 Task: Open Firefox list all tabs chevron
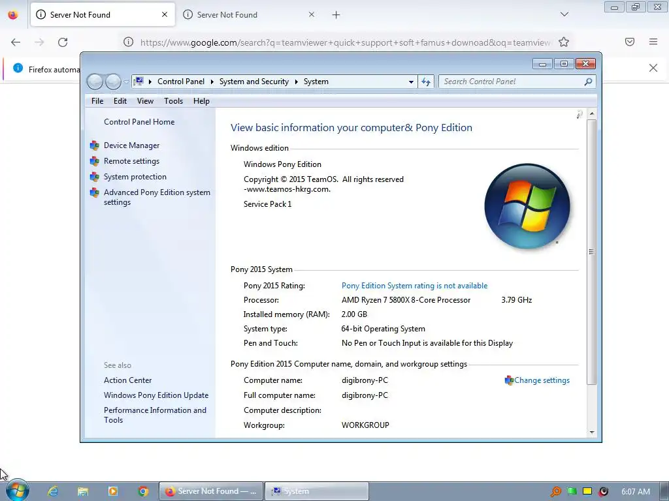[x=564, y=14]
